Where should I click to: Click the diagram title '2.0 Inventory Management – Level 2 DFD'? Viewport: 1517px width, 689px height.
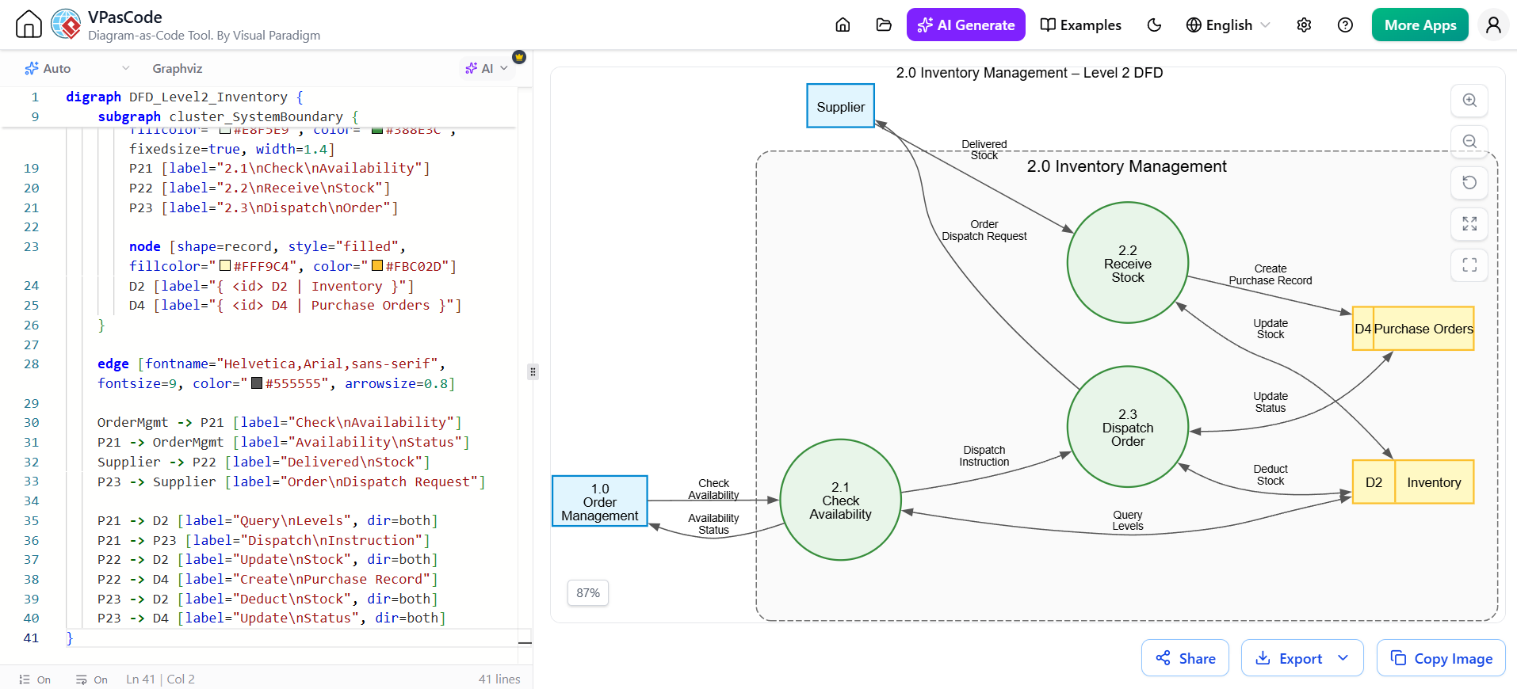[x=1029, y=73]
